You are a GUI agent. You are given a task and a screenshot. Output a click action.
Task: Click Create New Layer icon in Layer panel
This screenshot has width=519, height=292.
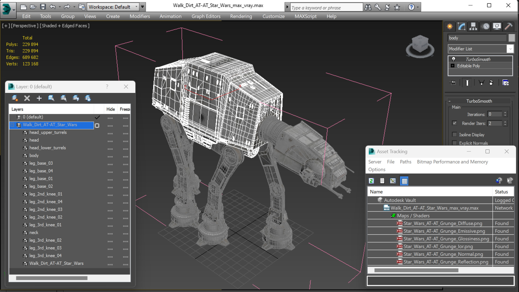click(15, 98)
